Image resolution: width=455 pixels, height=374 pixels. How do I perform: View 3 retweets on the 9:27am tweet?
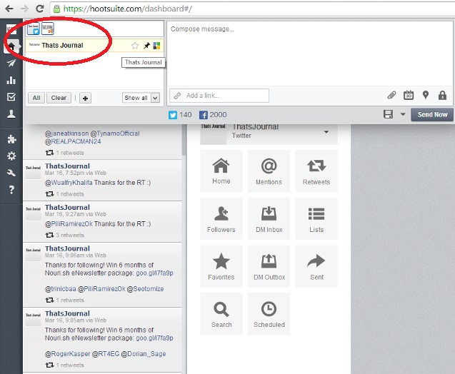point(65,235)
